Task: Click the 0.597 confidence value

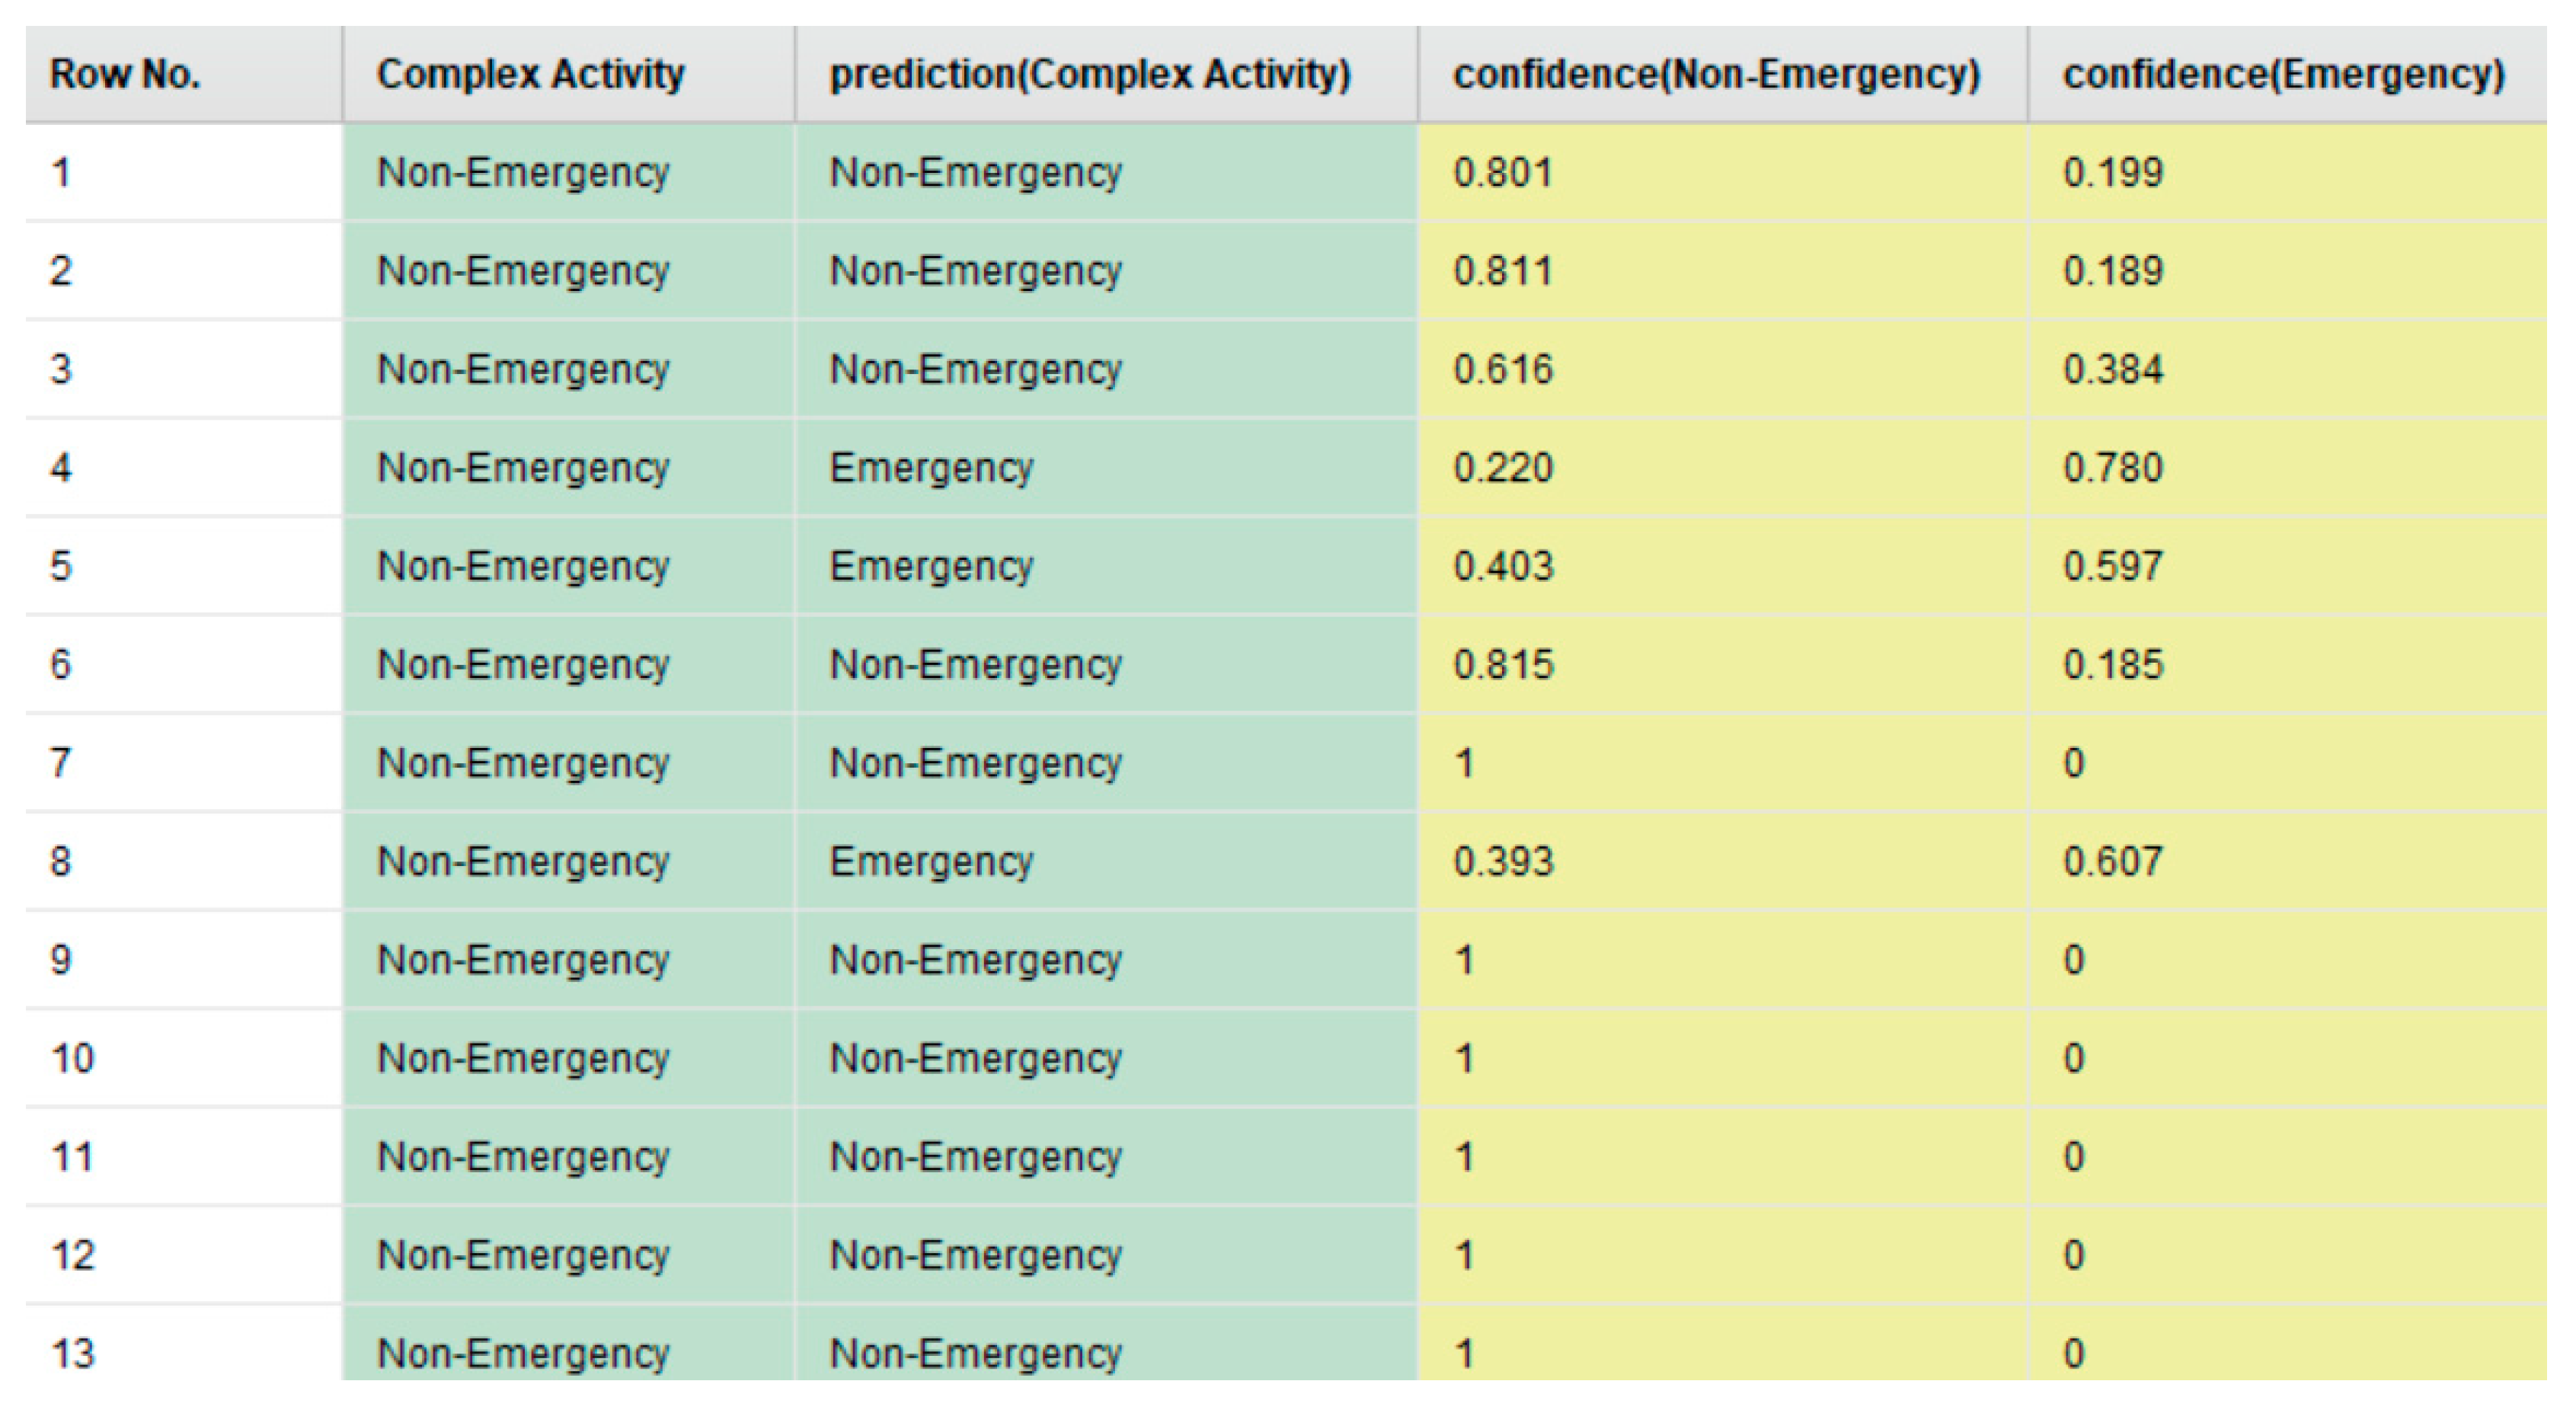Action: (x=2113, y=566)
